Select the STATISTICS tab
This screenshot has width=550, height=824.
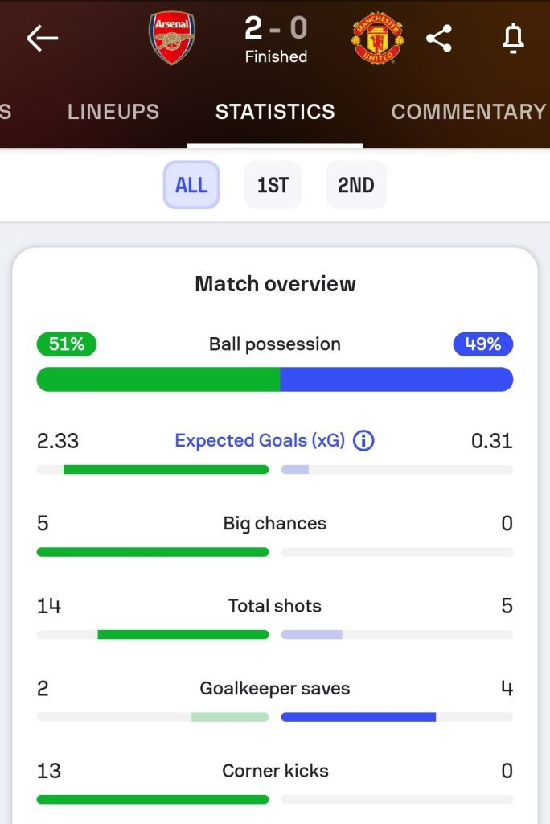click(275, 112)
